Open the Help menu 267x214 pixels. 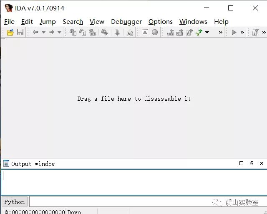(x=221, y=22)
